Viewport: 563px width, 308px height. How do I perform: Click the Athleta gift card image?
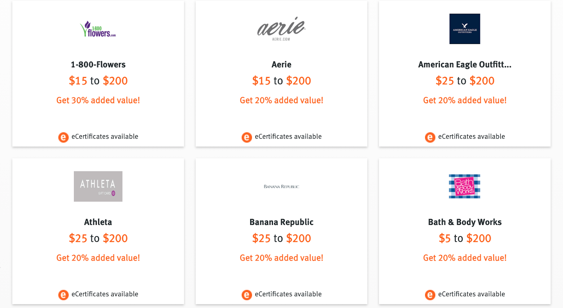(x=98, y=186)
